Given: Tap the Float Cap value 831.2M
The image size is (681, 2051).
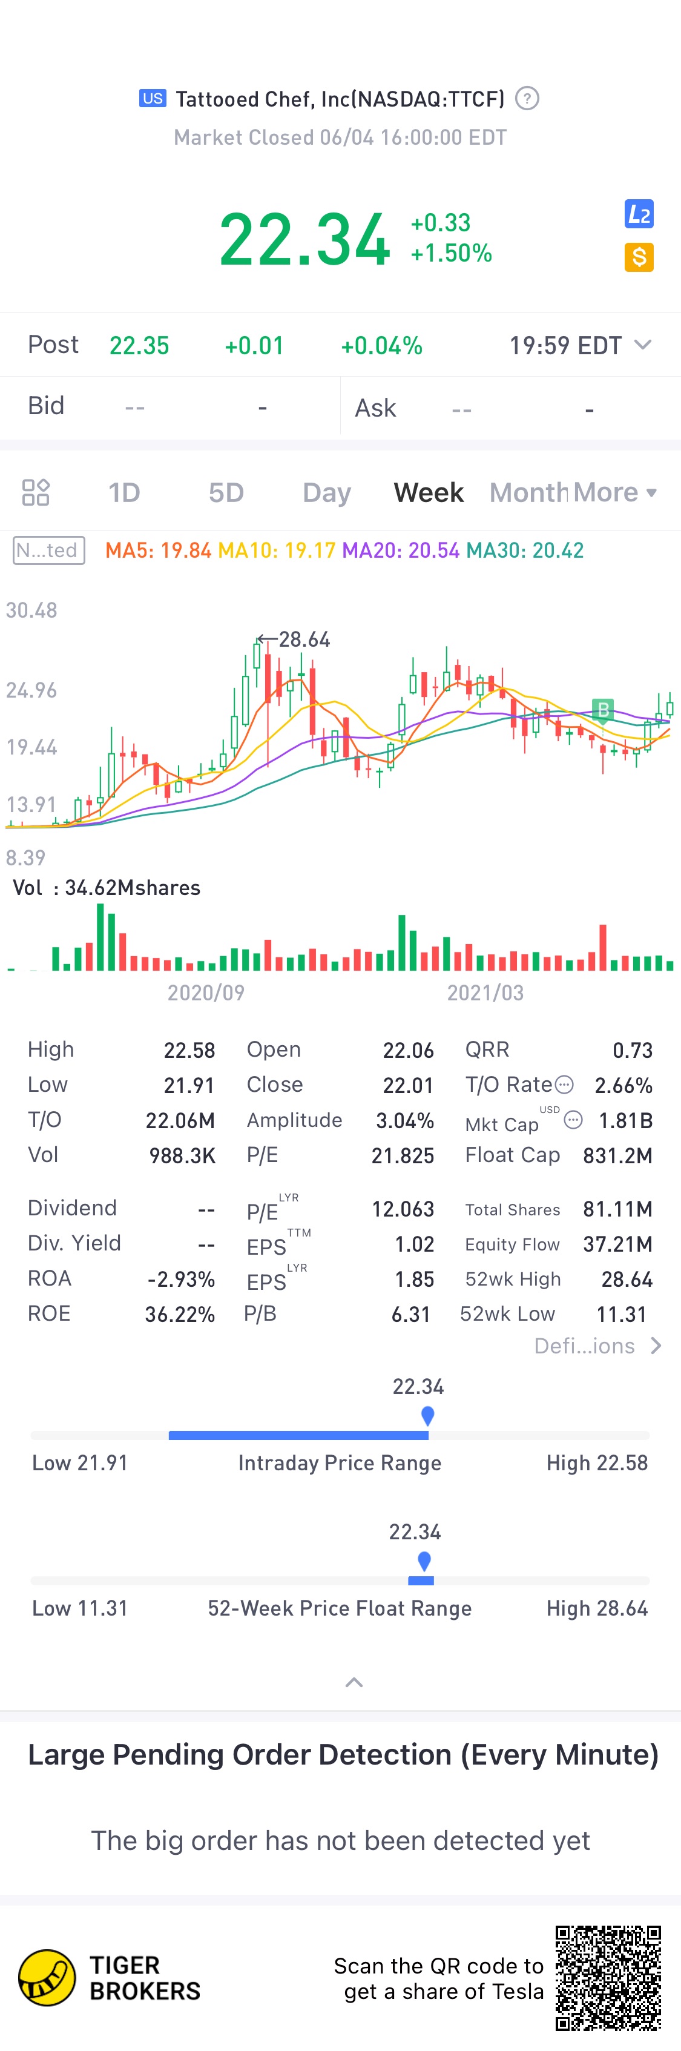Looking at the screenshot, I should click(x=617, y=1155).
